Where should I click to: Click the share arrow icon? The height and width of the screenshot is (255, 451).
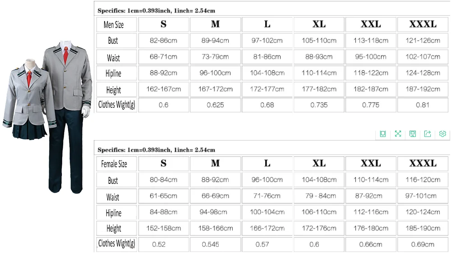(428, 134)
